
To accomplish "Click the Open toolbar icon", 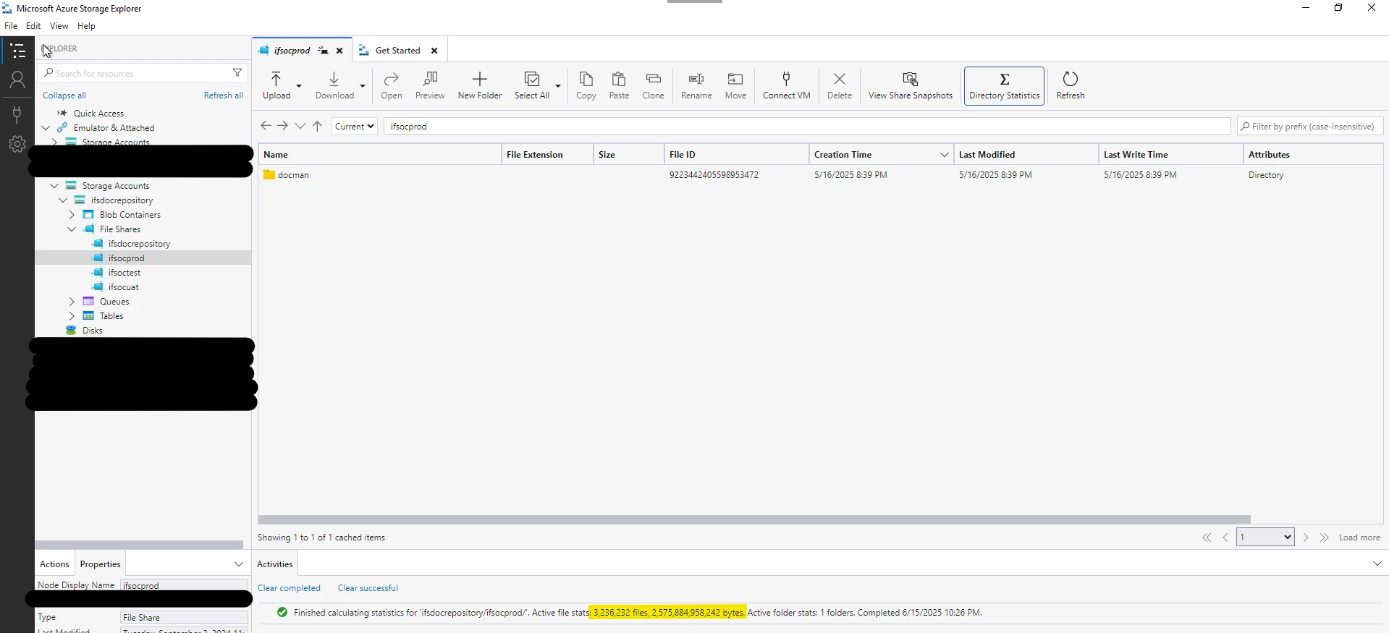I will [392, 85].
